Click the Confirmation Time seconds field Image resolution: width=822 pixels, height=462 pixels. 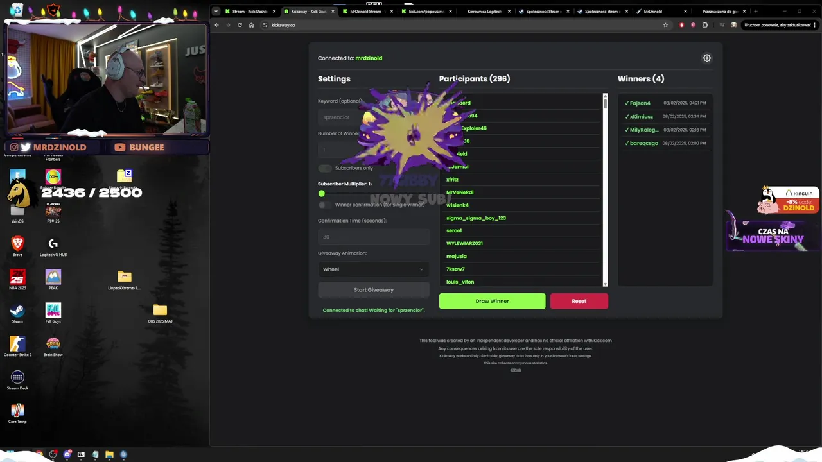pos(374,236)
